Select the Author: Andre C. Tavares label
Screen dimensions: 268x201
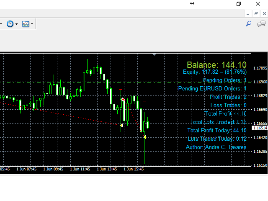click(x=216, y=147)
